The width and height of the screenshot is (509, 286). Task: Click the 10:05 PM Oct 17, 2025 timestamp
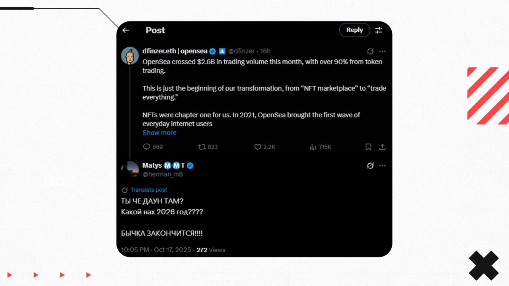[156, 250]
